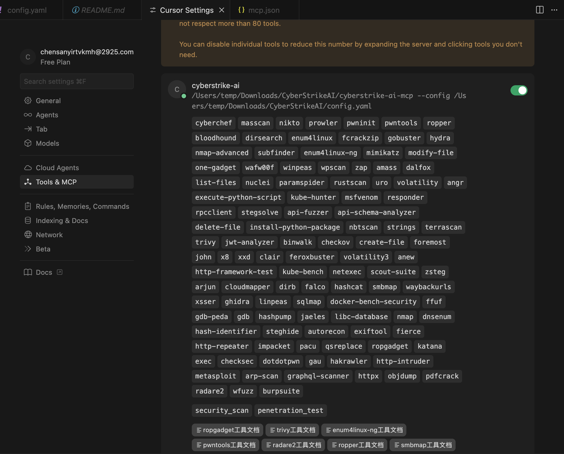Open the Rules, Memories, Commands section
Viewport: 564px width, 454px height.
[x=82, y=206]
